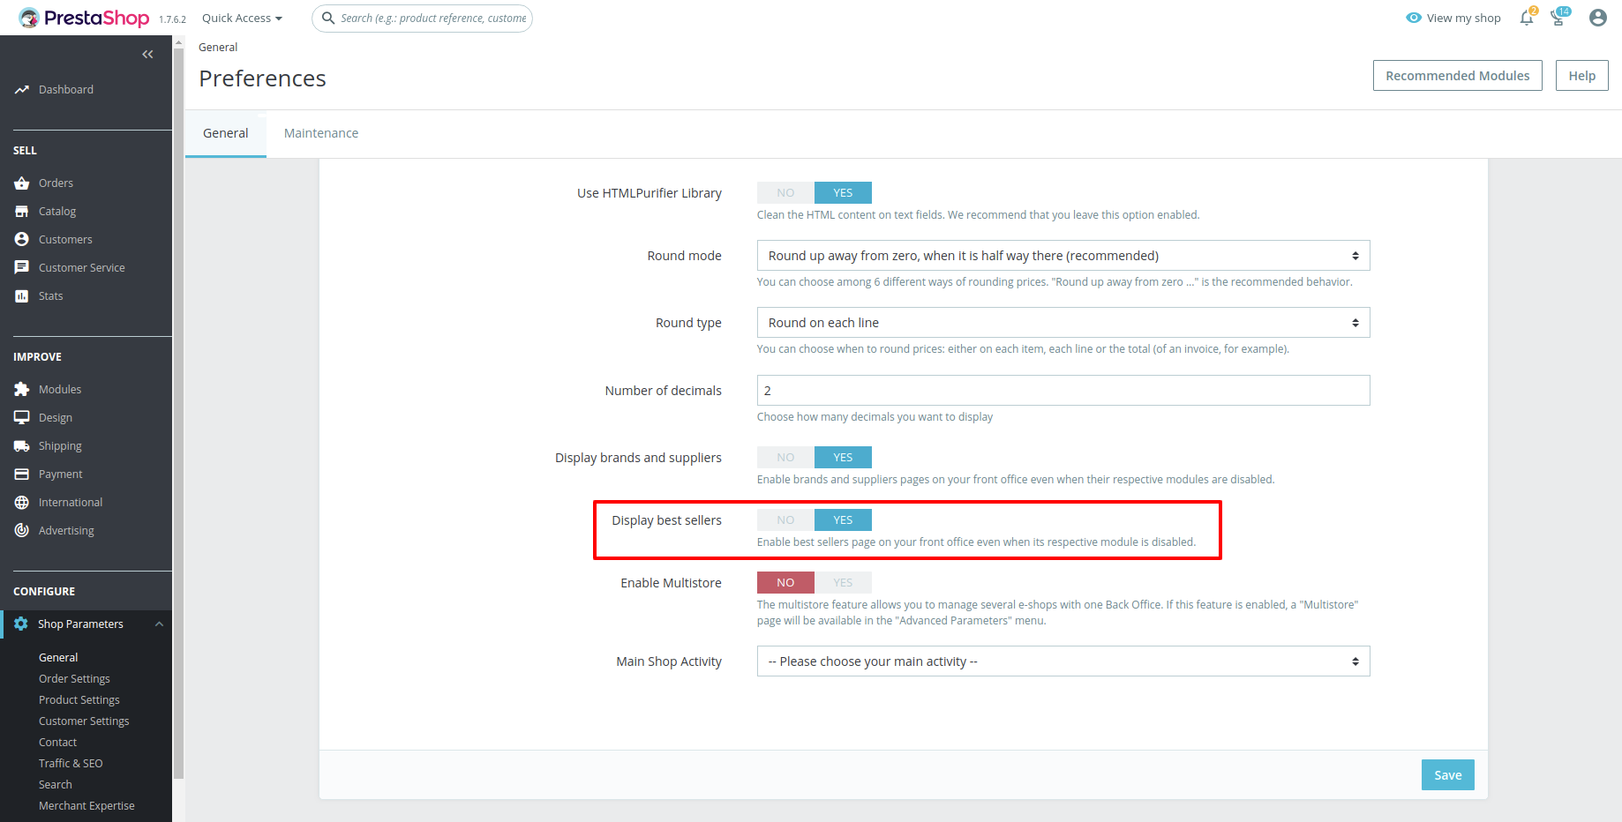Click the Customer Service chat icon
This screenshot has width=1622, height=822.
(22, 268)
